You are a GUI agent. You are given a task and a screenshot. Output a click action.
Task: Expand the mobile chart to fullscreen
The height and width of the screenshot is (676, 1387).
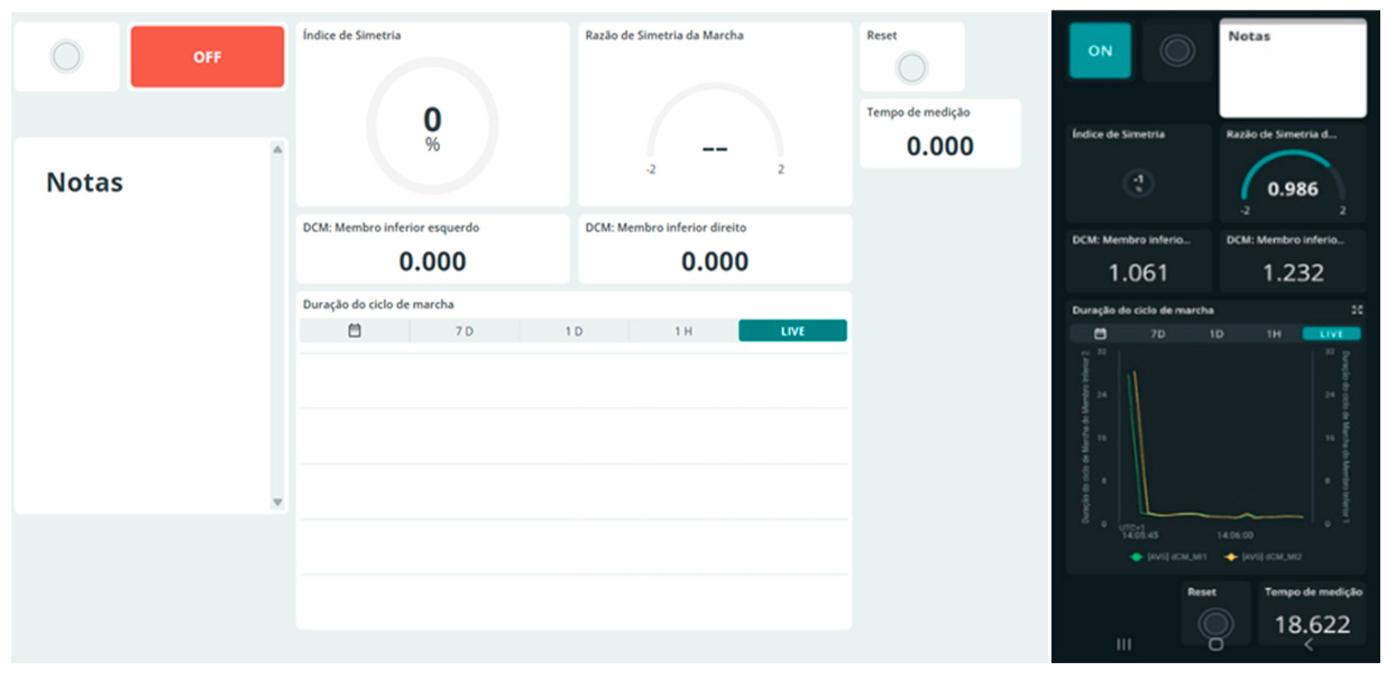click(1357, 310)
